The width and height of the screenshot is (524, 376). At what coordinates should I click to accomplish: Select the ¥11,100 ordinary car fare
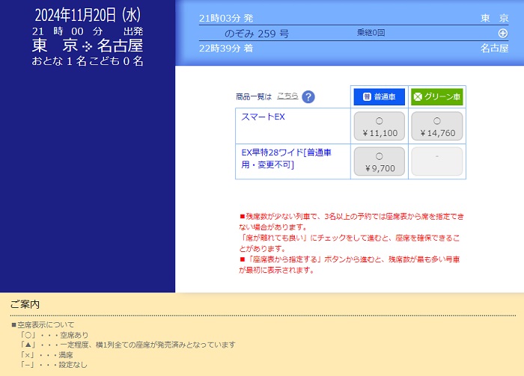pyautogui.click(x=379, y=126)
